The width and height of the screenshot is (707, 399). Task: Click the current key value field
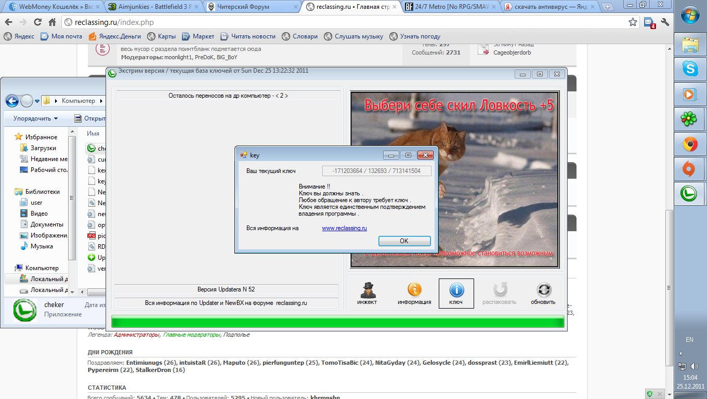pyautogui.click(x=377, y=171)
